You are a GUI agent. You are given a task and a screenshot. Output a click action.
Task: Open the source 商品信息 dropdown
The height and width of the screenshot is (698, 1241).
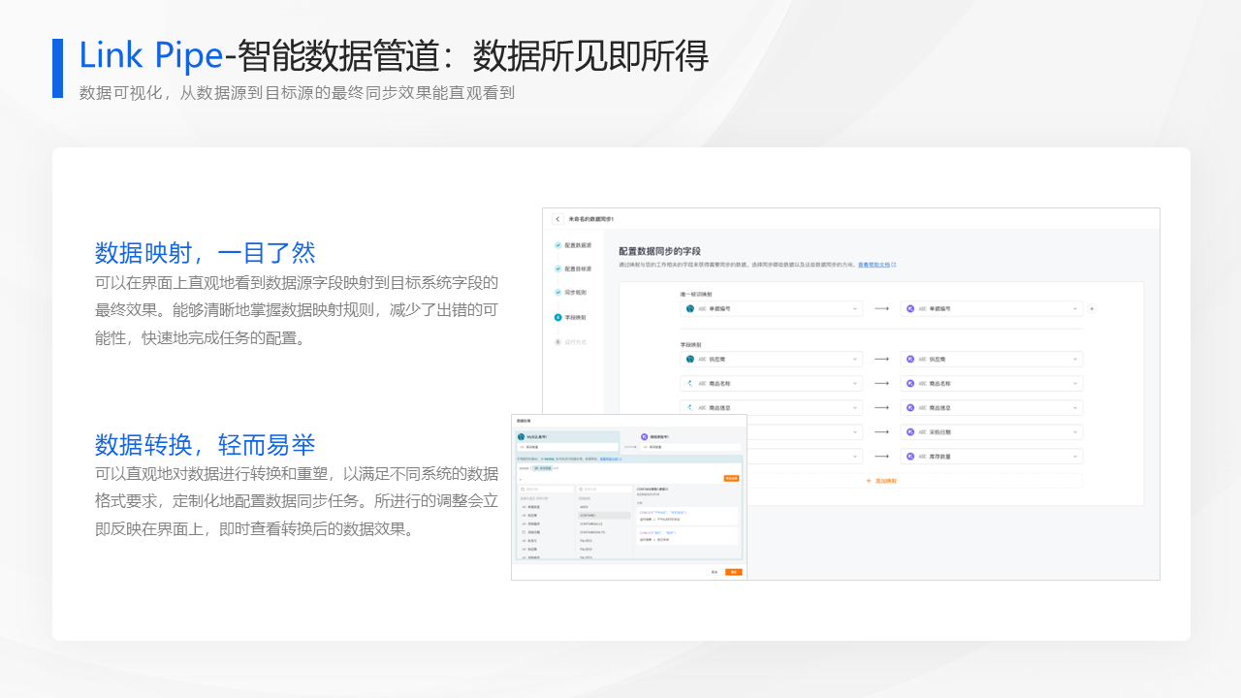pyautogui.click(x=771, y=407)
